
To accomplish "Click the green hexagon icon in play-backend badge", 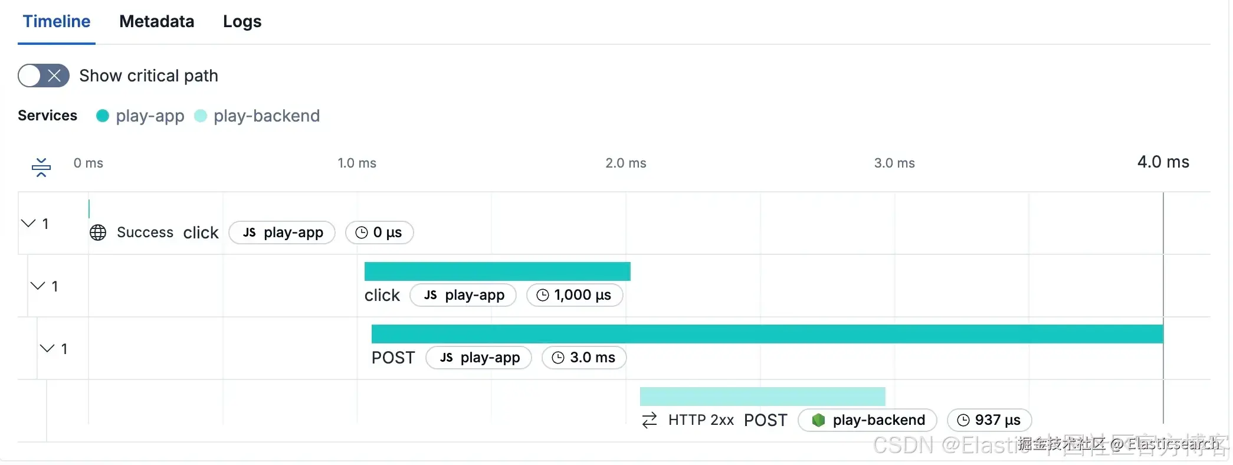I will tap(818, 420).
